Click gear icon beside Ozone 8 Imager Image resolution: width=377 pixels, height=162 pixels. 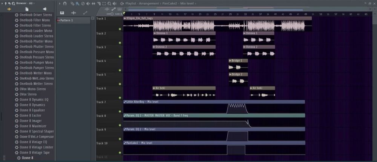[17, 121]
